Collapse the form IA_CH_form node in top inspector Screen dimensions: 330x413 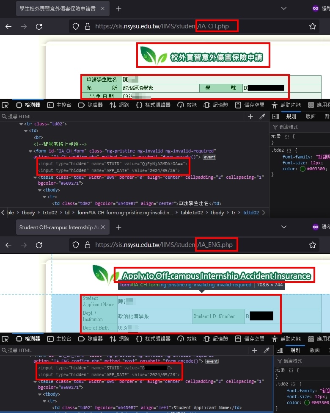(30, 151)
